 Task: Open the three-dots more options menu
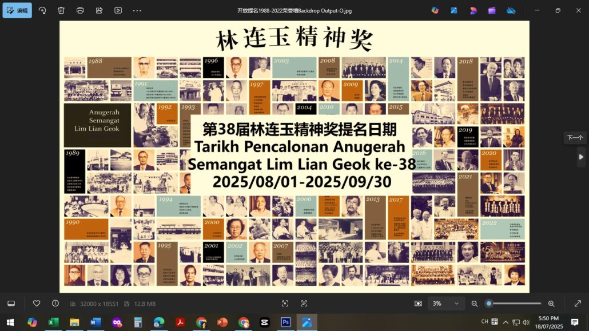tap(137, 10)
